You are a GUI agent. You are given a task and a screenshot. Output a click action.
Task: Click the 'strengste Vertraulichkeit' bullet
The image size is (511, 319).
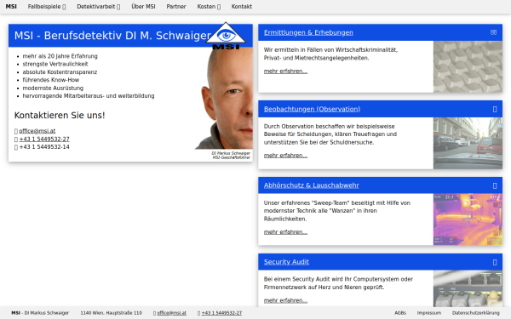pos(55,64)
